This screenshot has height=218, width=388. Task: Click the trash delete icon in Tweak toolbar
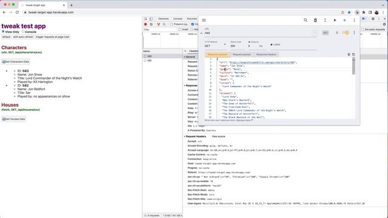click(x=315, y=20)
